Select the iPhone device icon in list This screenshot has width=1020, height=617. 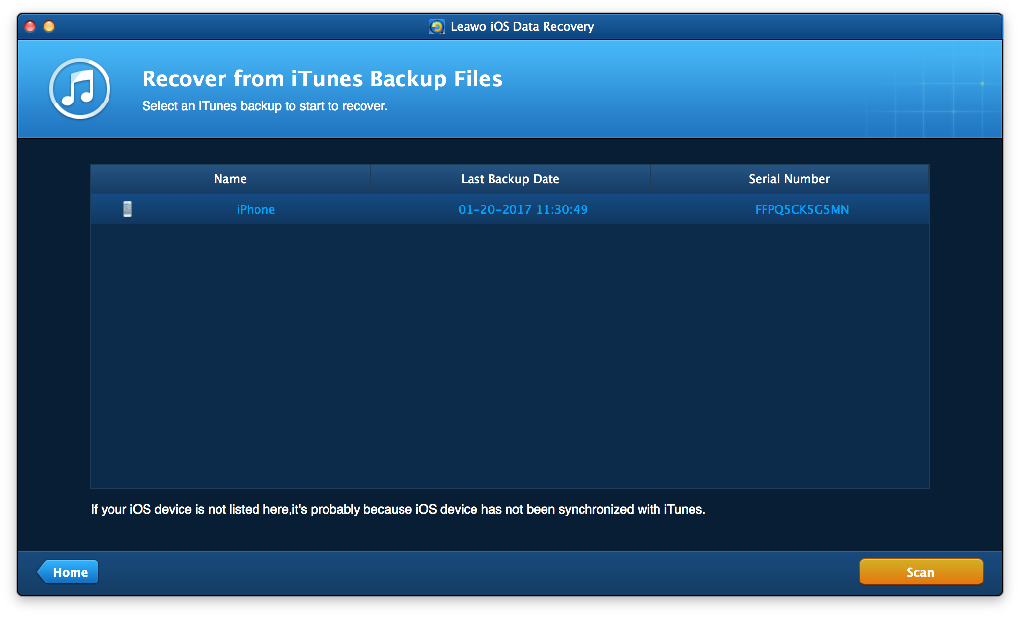[x=128, y=209]
